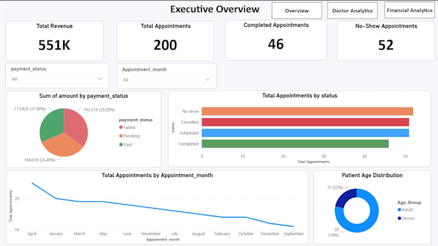The width and height of the screenshot is (438, 246).
Task: Click the January label on month axis
Action: (x=55, y=234)
